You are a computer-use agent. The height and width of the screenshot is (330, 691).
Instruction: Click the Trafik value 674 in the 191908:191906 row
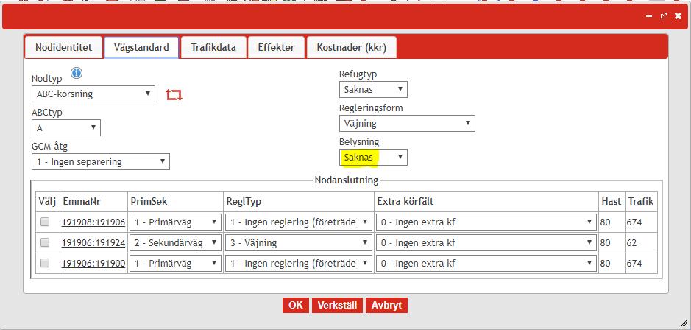tap(634, 222)
